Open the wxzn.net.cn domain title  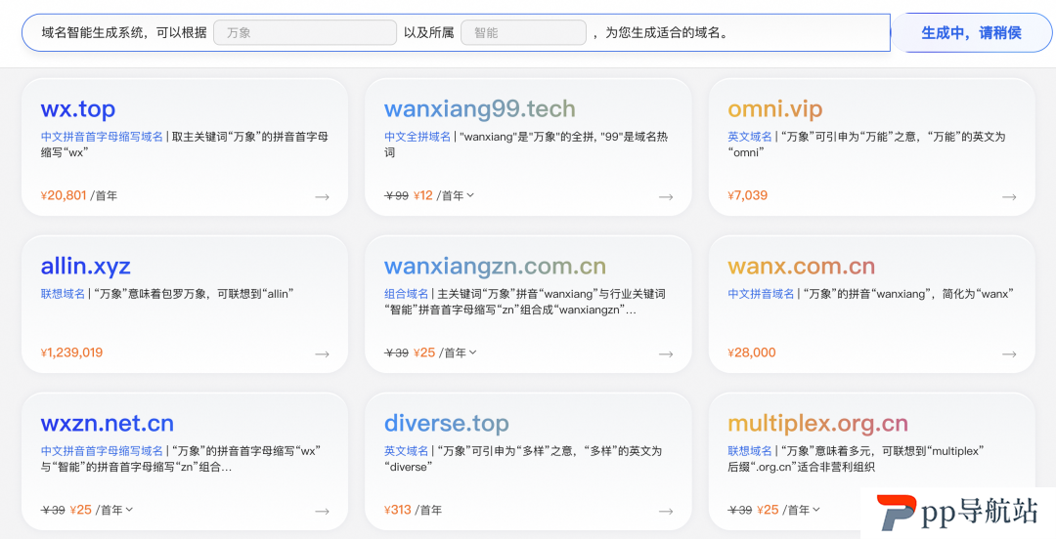point(108,424)
